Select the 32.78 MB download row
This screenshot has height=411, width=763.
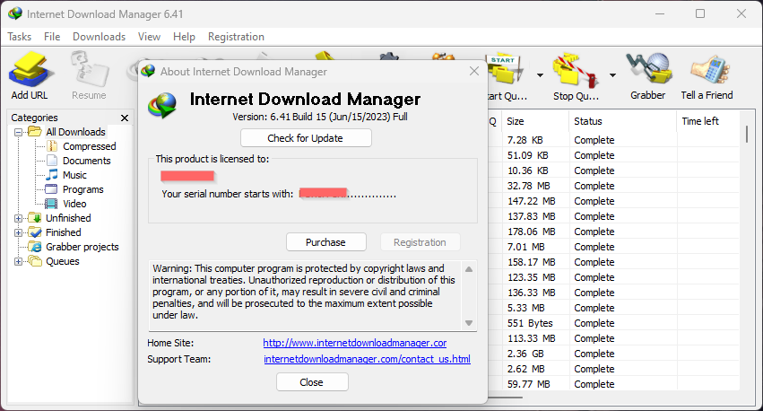[x=613, y=186]
